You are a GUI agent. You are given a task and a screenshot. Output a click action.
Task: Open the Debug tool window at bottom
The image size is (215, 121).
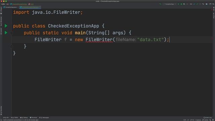pos(24,118)
